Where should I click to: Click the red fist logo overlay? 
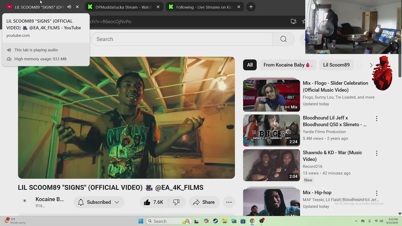[x=383, y=73]
